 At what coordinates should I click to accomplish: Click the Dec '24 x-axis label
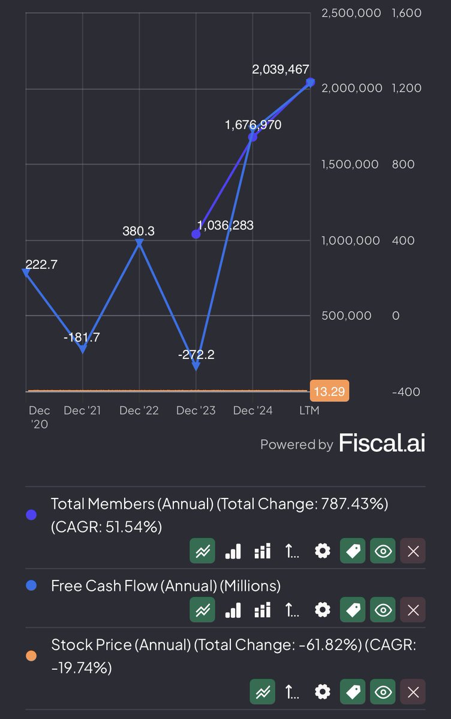click(x=252, y=410)
